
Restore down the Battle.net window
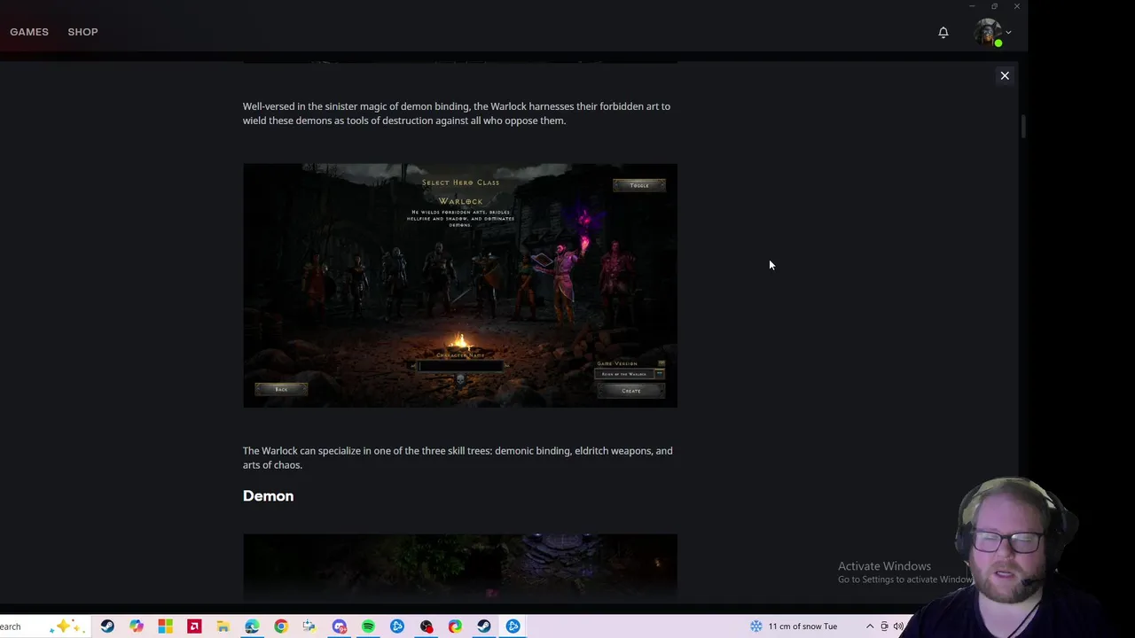pyautogui.click(x=994, y=6)
